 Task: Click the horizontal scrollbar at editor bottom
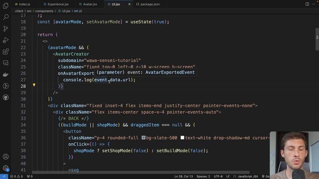tap(141, 173)
